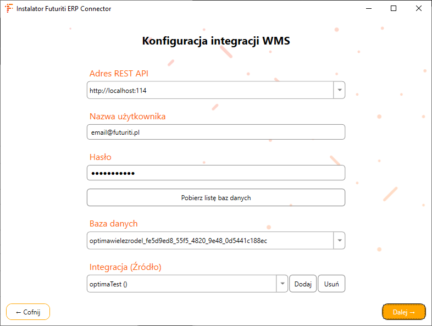Expand the Integracja (Źródło) dropdown arrow

pyautogui.click(x=282, y=284)
